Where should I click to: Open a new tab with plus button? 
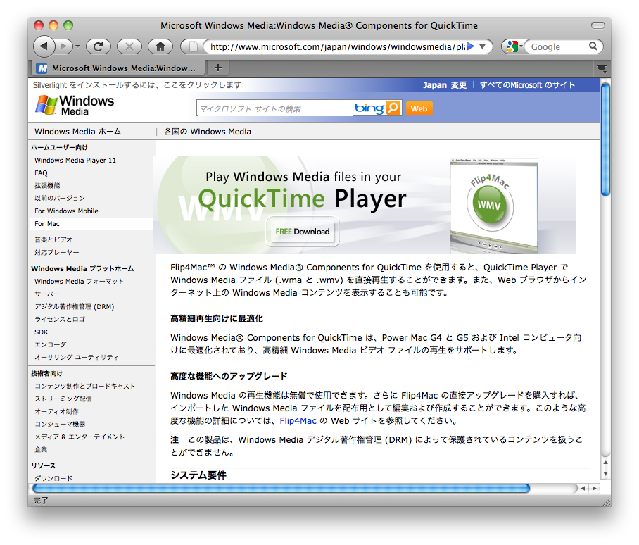point(218,68)
